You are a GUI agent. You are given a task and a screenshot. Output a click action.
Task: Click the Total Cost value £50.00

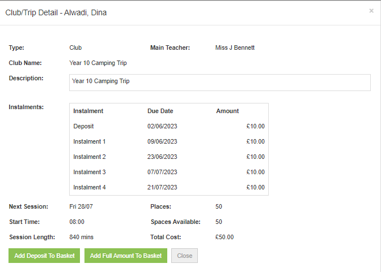point(225,237)
